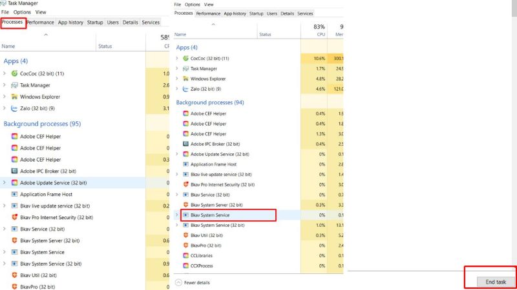Click the CCLibraries process icon
This screenshot has height=290, width=517.
pos(186,256)
